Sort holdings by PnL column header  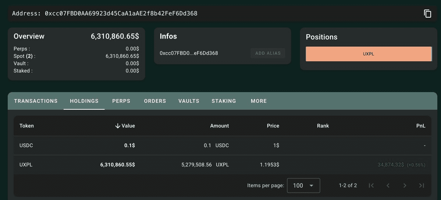point(421,126)
